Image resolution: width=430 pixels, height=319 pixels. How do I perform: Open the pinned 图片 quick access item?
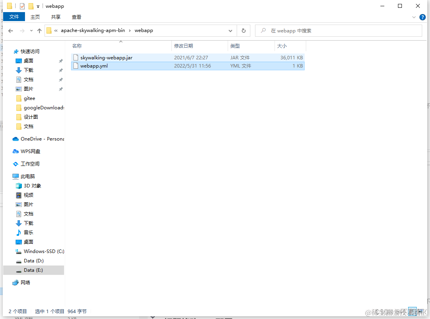[29, 89]
